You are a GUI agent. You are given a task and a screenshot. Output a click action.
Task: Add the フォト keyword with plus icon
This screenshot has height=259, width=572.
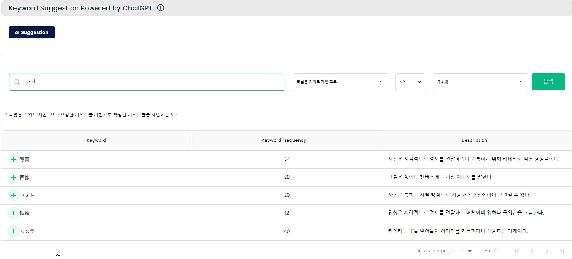point(13,195)
